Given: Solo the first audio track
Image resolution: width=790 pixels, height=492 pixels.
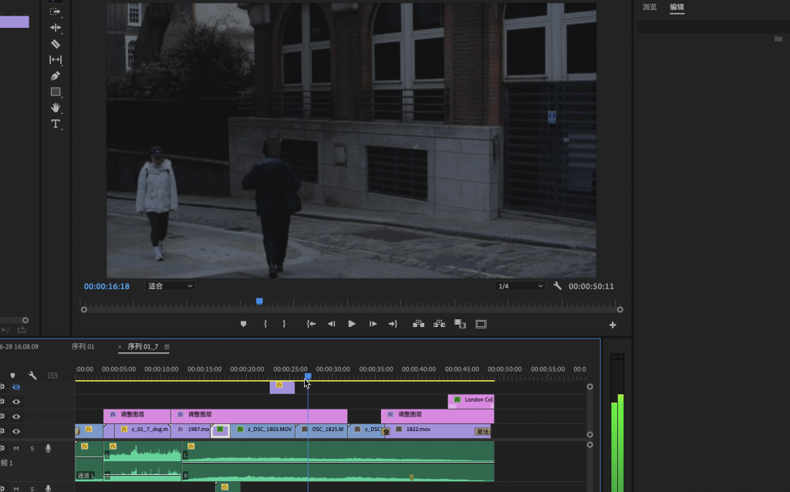Looking at the screenshot, I should pyautogui.click(x=32, y=448).
